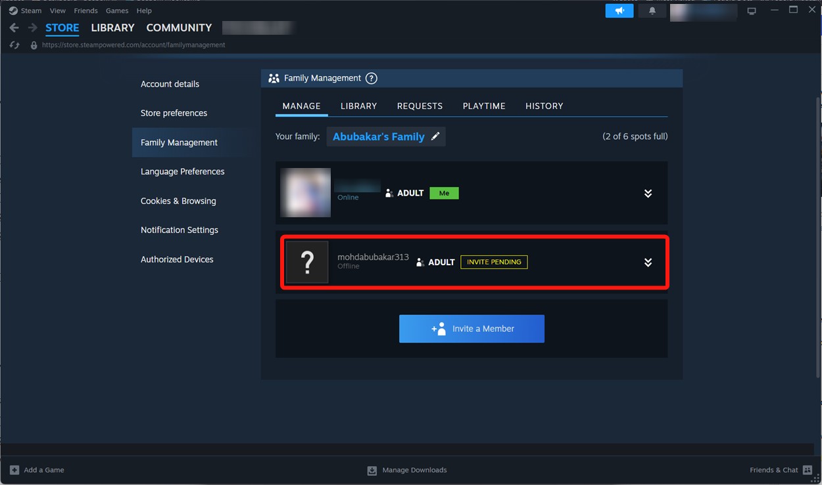The height and width of the screenshot is (485, 822).
Task: Switch to LIBRARY in the top navigation
Action: 112,28
